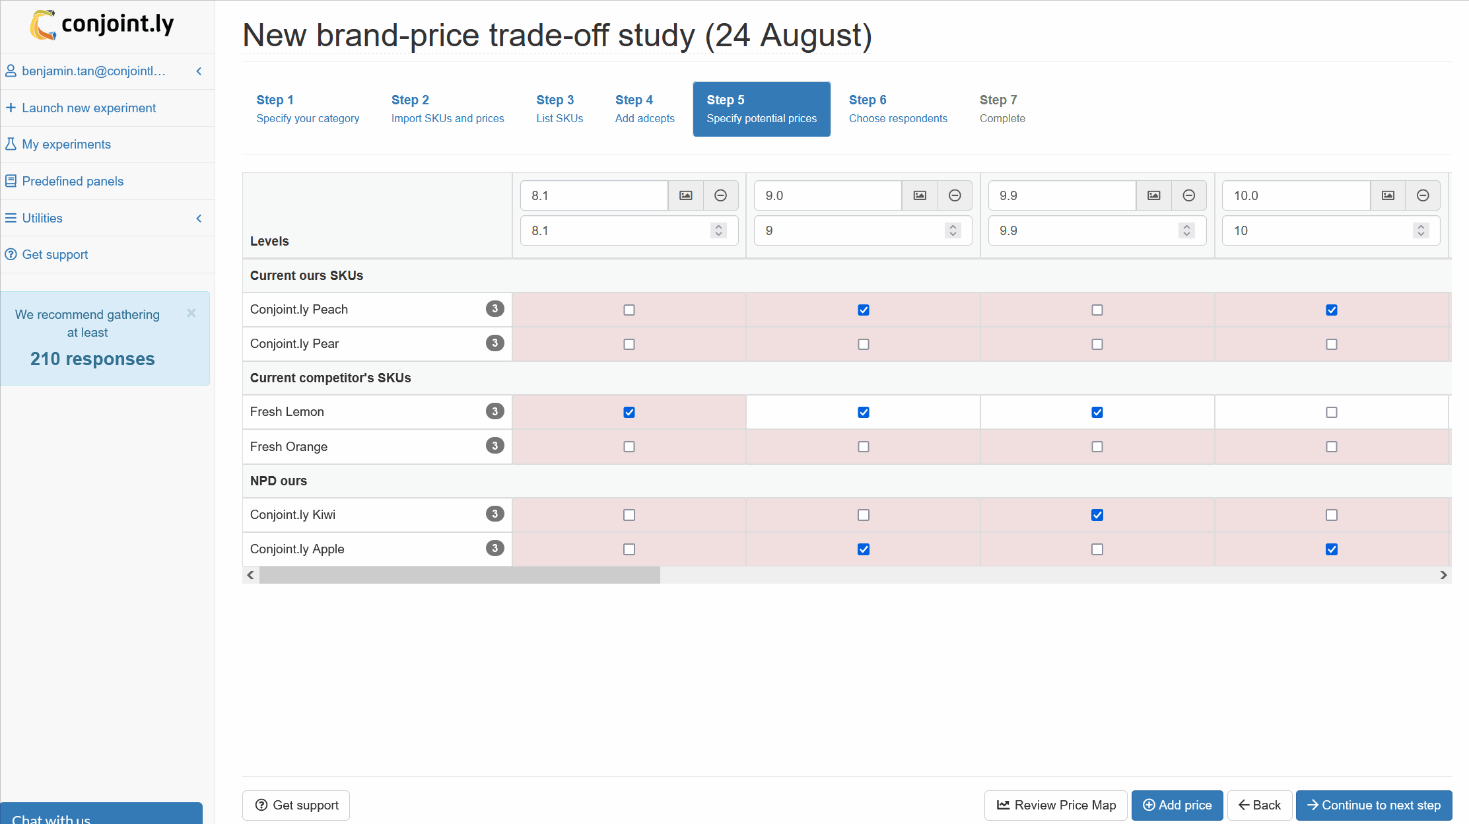Click the image icon for price 10.0
The image size is (1469, 824).
[x=1388, y=195]
